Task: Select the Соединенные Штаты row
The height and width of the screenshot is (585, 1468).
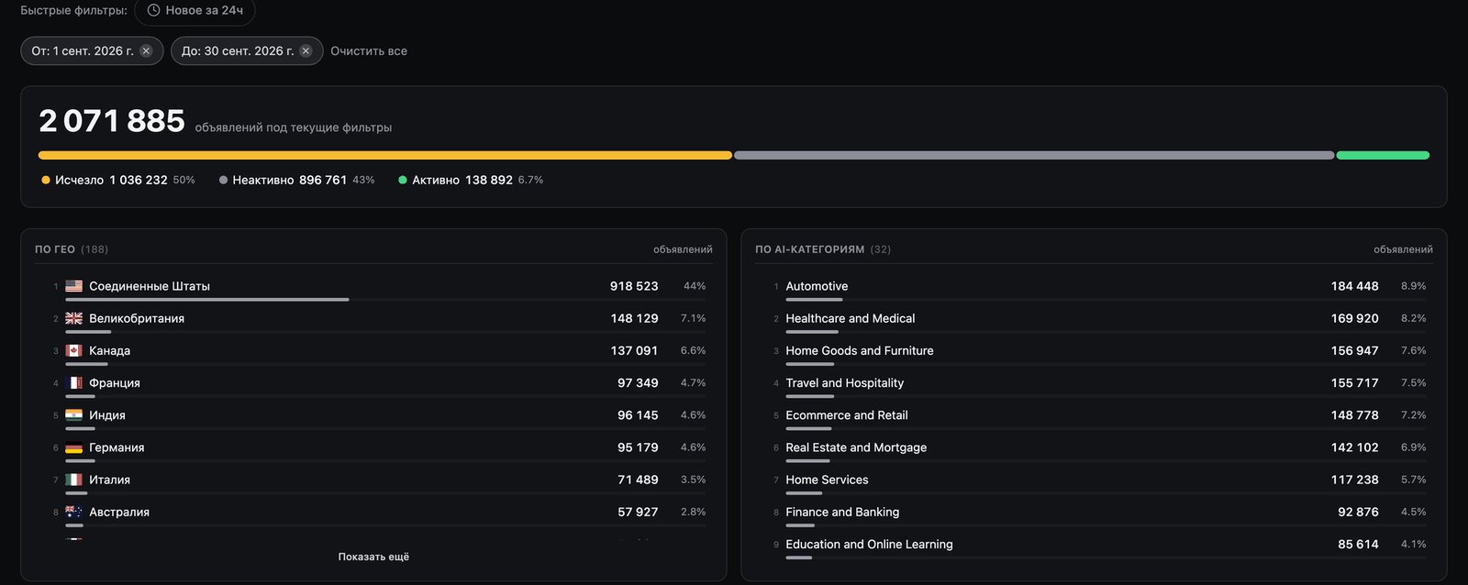Action: pos(373,288)
